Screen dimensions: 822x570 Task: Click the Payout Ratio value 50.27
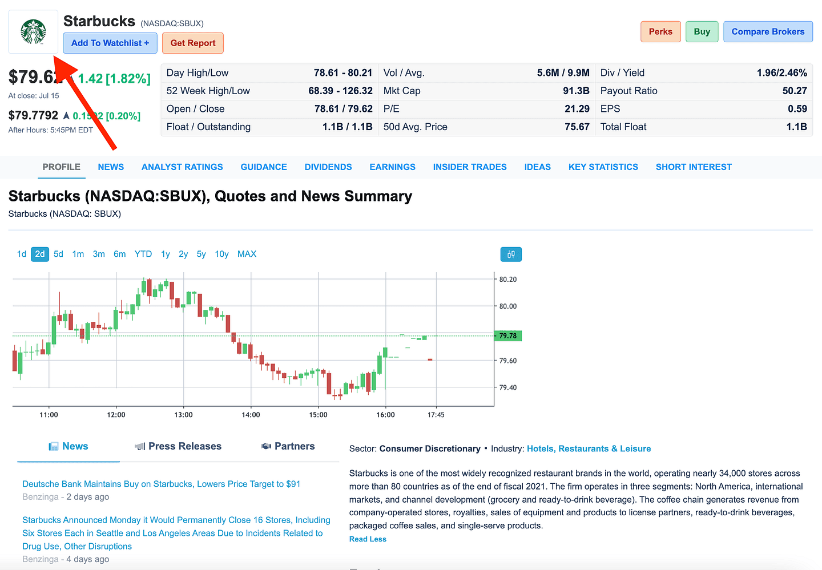795,91
